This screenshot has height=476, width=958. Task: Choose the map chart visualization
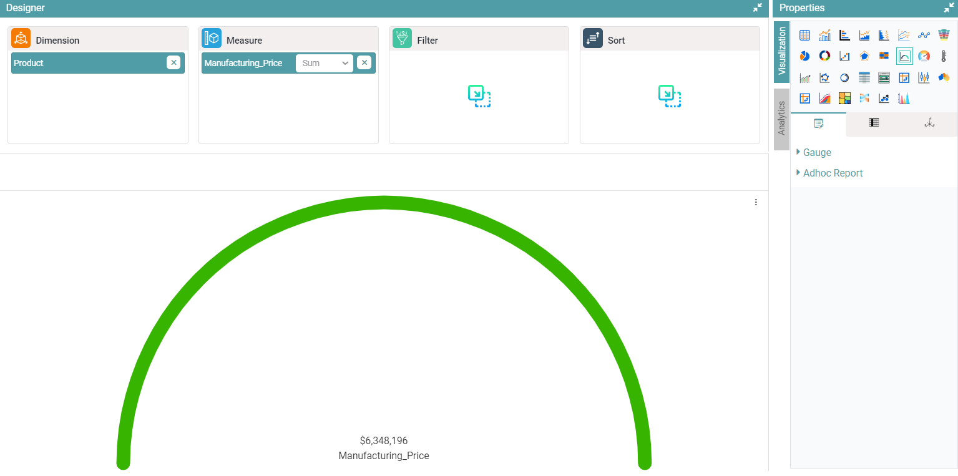944,77
